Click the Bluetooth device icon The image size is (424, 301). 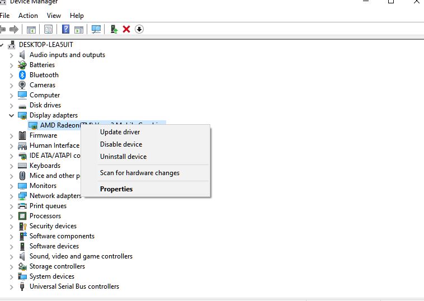pos(22,75)
